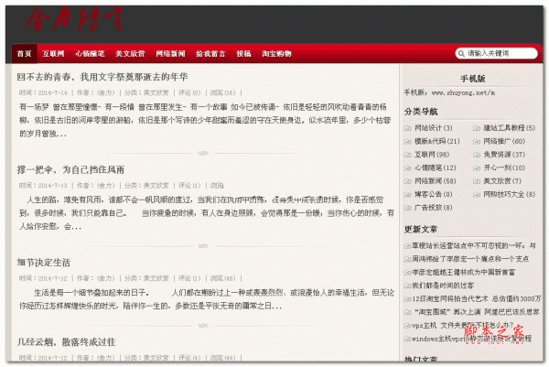Click the folder icon beside 网站设计
Viewport: 549px width, 367px height.
click(407, 128)
